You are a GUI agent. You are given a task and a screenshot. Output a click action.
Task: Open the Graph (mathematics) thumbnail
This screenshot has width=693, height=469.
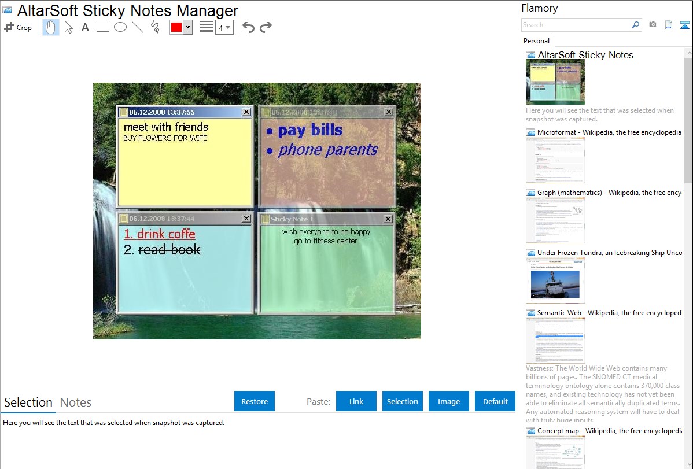(x=555, y=220)
